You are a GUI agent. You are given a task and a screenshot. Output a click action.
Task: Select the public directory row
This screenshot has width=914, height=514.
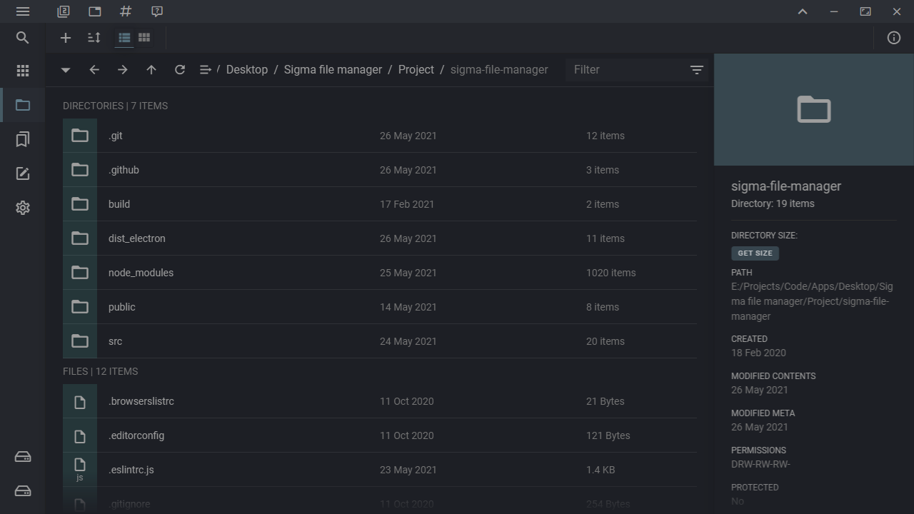[x=380, y=307]
